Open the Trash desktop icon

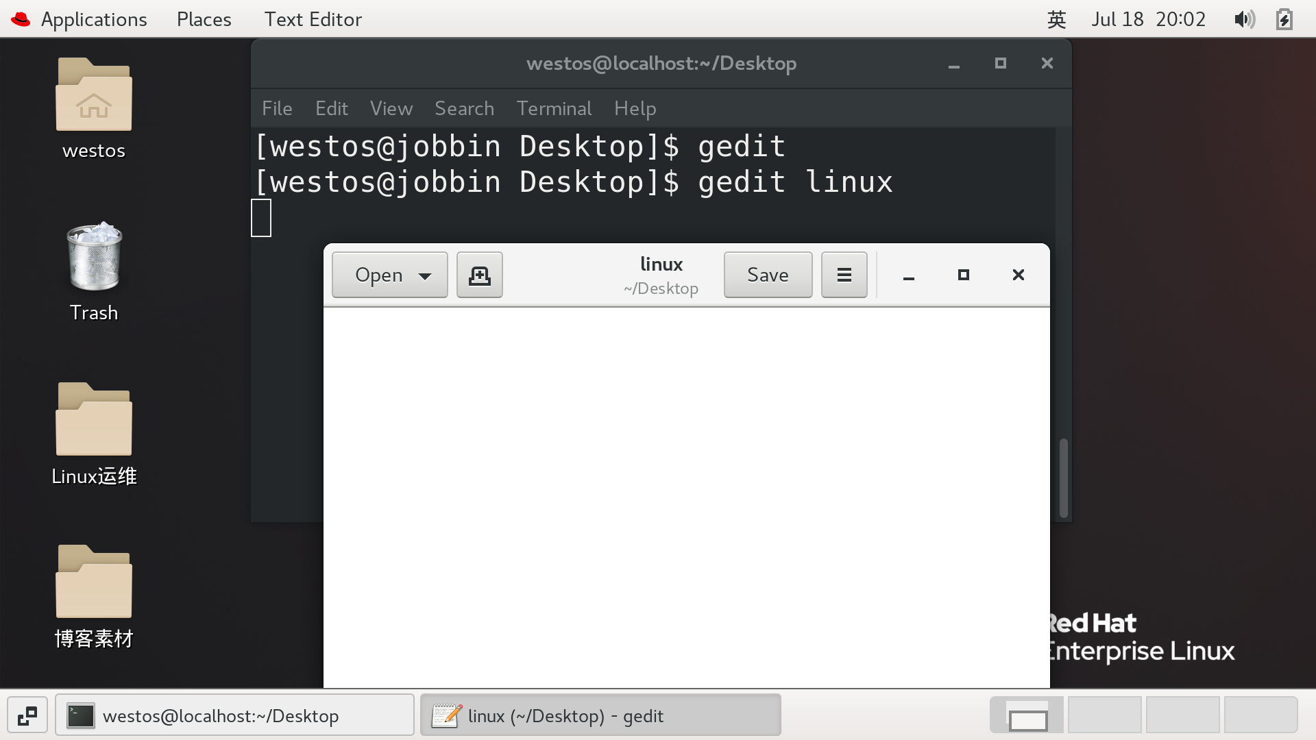click(x=94, y=257)
